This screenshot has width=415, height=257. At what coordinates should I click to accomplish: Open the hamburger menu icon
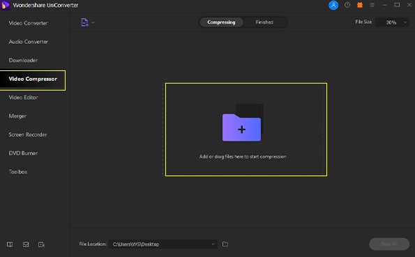372,5
